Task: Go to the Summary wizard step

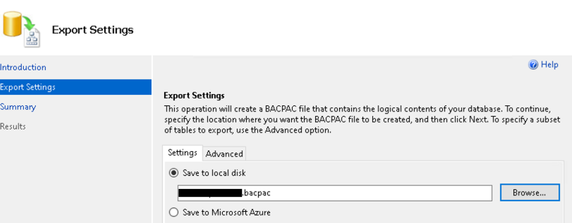Action: click(x=18, y=107)
